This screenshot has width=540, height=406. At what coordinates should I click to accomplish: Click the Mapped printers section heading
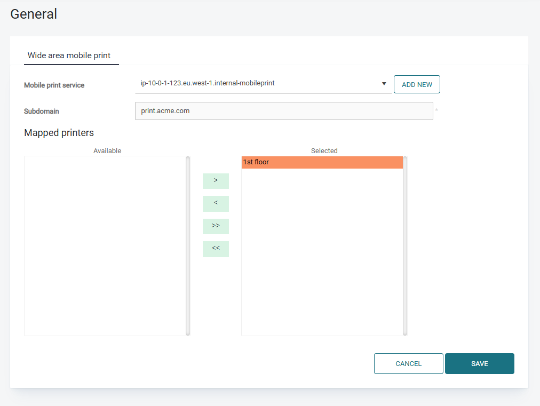click(x=59, y=133)
